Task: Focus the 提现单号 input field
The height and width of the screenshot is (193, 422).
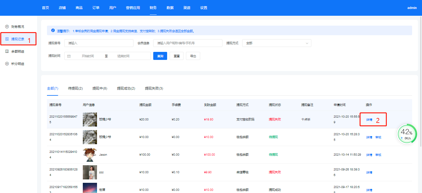Action: pos(99,43)
